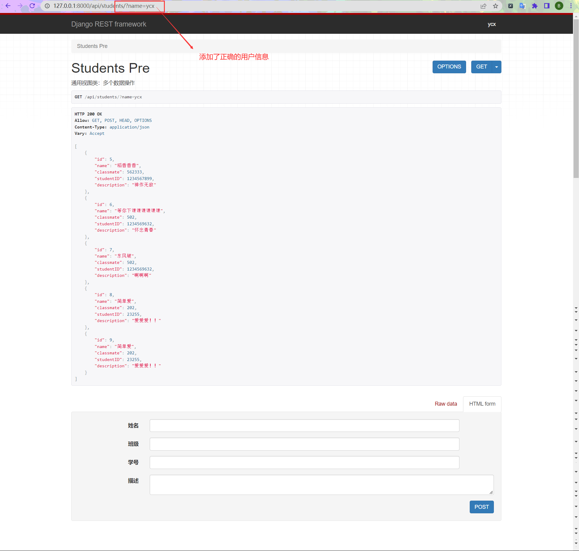Viewport: 579px width, 551px height.
Task: Click the request line GET /api/students/?name=ycx
Action: pos(108,97)
